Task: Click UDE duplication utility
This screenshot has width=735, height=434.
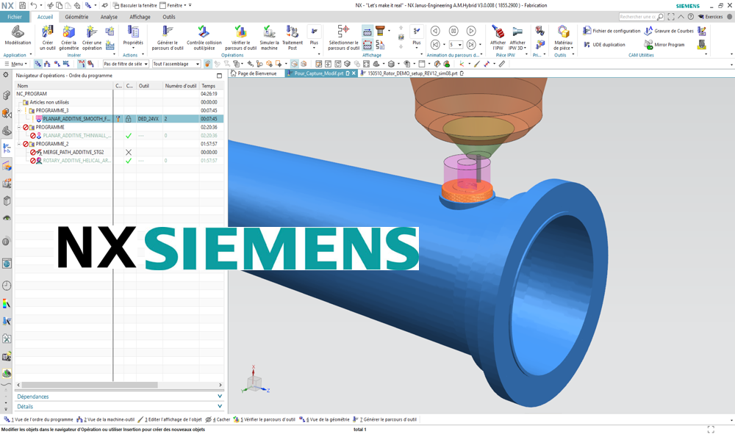Action: click(604, 45)
